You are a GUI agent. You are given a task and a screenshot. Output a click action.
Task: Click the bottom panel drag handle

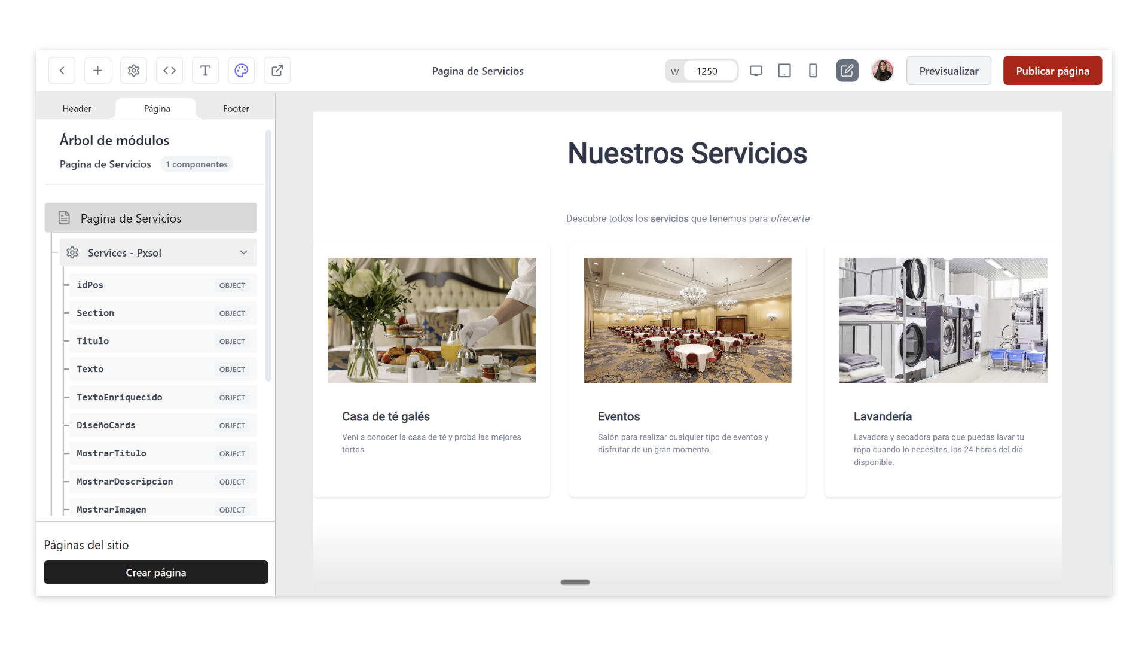point(575,582)
